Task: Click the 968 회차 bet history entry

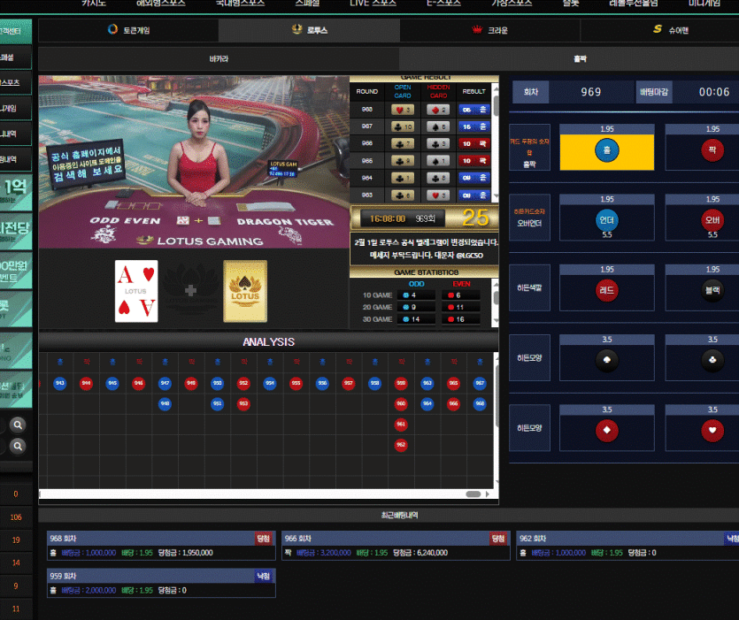Action: tap(160, 545)
